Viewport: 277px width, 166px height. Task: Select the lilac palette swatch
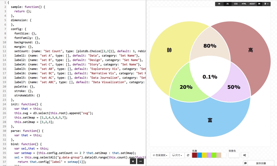pos(209,155)
